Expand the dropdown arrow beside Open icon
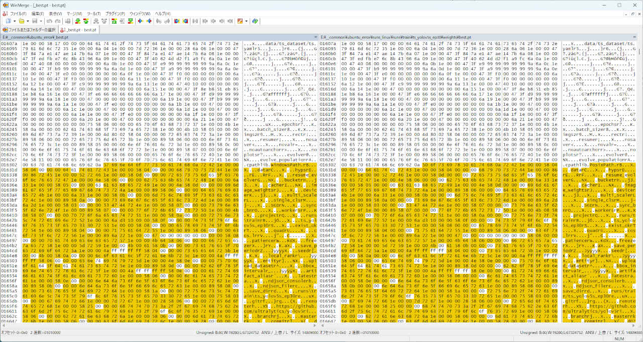Screen dimensions: 643x342 [x=28, y=21]
